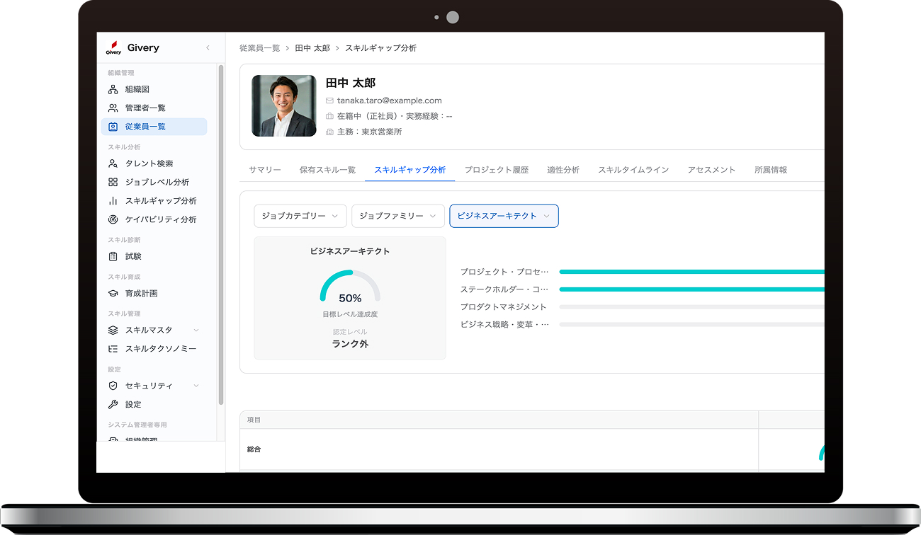Open the ビジネスアーキテクト dropdown

point(504,216)
